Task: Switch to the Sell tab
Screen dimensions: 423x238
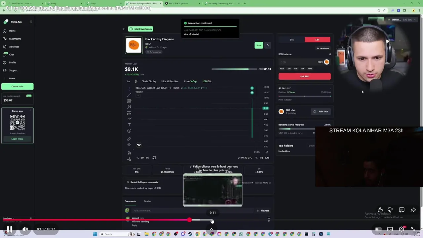Action: pos(317,40)
